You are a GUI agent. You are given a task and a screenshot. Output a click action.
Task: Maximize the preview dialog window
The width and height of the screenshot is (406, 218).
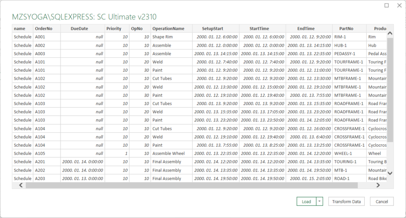[387, 6]
